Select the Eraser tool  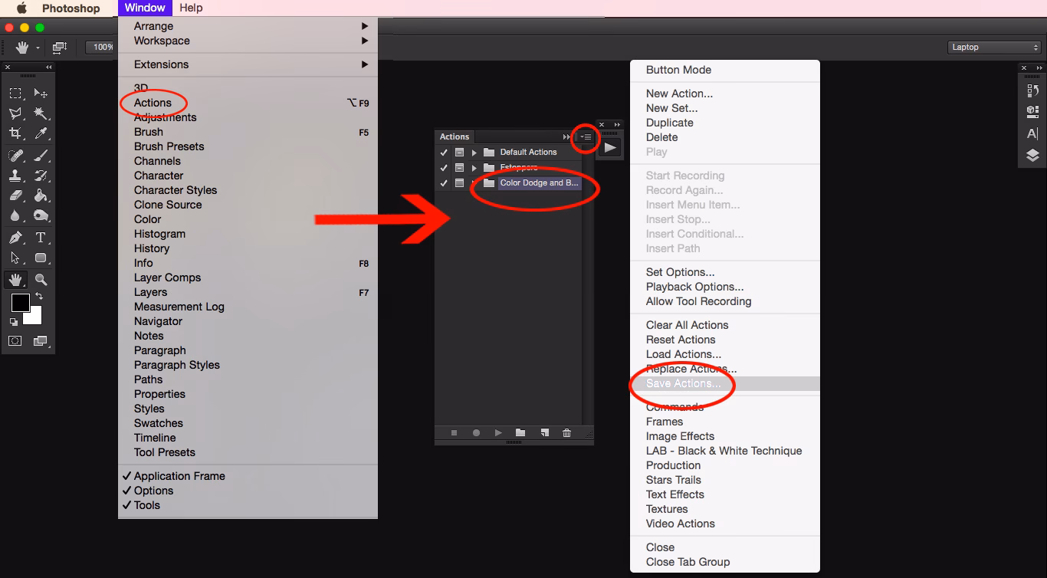coord(15,195)
